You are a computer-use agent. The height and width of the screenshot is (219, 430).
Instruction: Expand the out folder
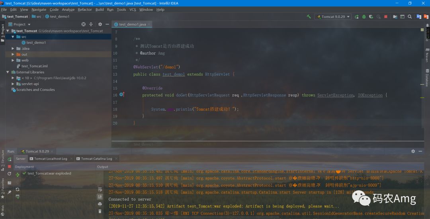tap(13, 55)
